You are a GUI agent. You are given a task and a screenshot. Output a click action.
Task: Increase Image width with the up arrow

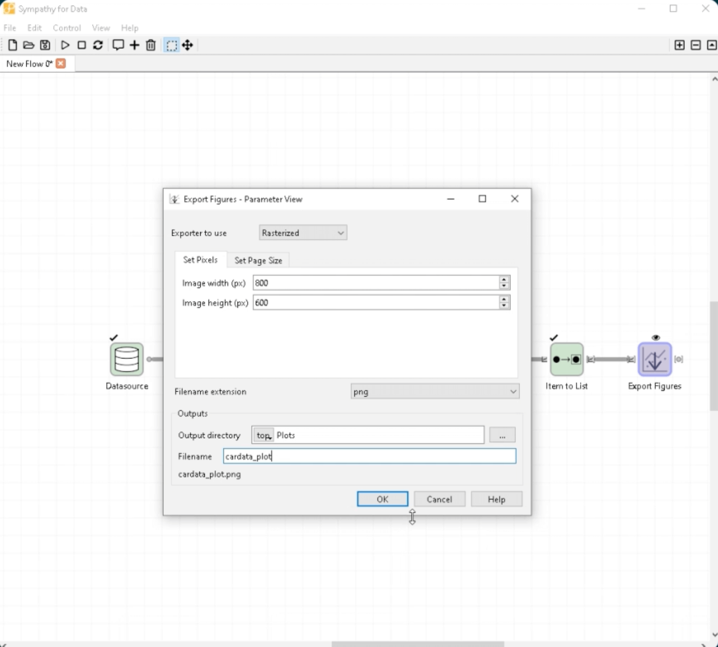click(504, 279)
